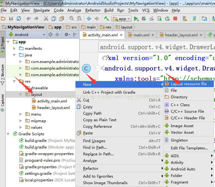
Task: Click the Project Structure toolbar icon
Action: click(204, 18)
